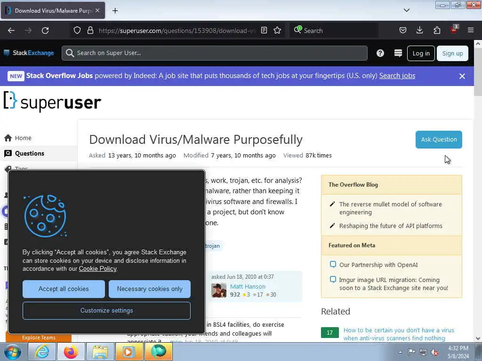This screenshot has width=482, height=361.
Task: Click the Firefox Search box
Action: (x=334, y=31)
